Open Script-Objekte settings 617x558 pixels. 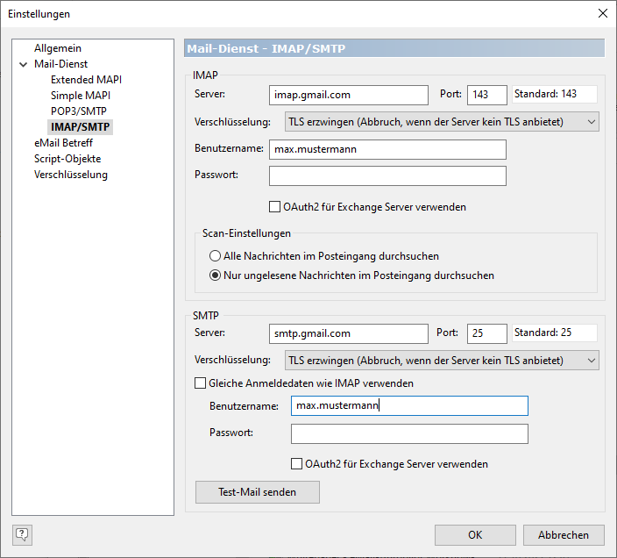[x=67, y=159]
